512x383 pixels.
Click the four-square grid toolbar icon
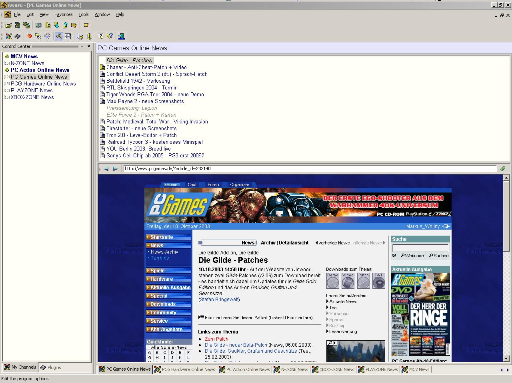coord(68,36)
